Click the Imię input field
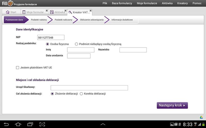Viewport: 206px width, 128px height. [81, 50]
